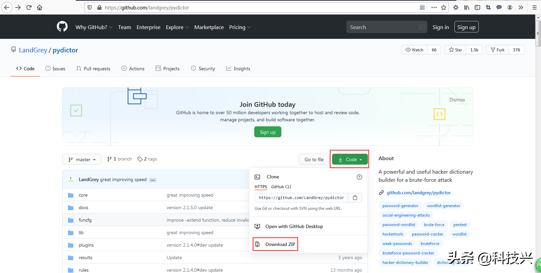Image resolution: width=541 pixels, height=273 pixels.
Task: Toggle the green Code dropdown button
Action: (x=350, y=159)
